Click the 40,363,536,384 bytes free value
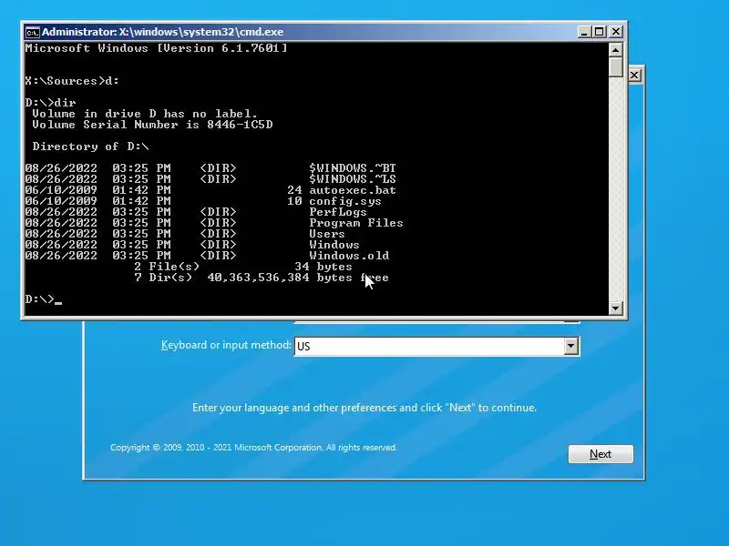Image resolution: width=729 pixels, height=546 pixels. click(298, 278)
